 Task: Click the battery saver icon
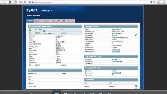tap(164, 2)
